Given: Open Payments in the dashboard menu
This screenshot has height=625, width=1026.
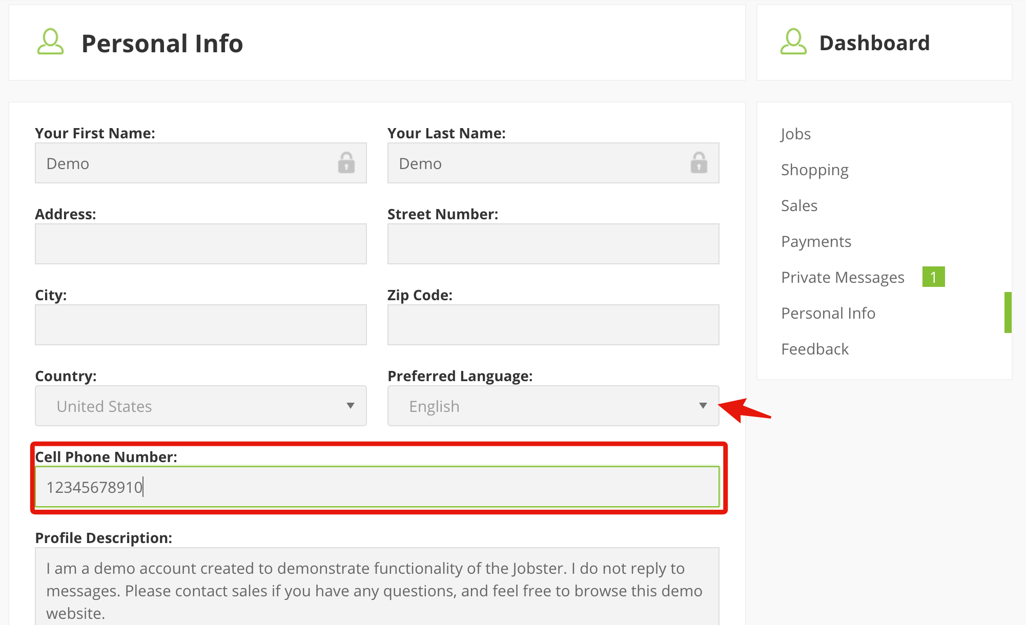Looking at the screenshot, I should click(816, 242).
